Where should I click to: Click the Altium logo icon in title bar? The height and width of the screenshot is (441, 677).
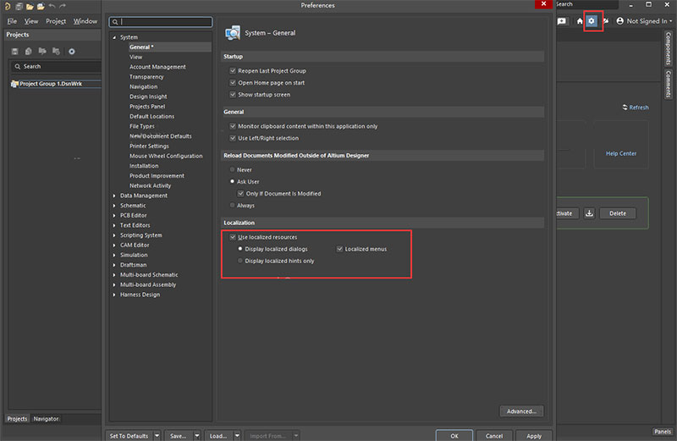pos(8,6)
